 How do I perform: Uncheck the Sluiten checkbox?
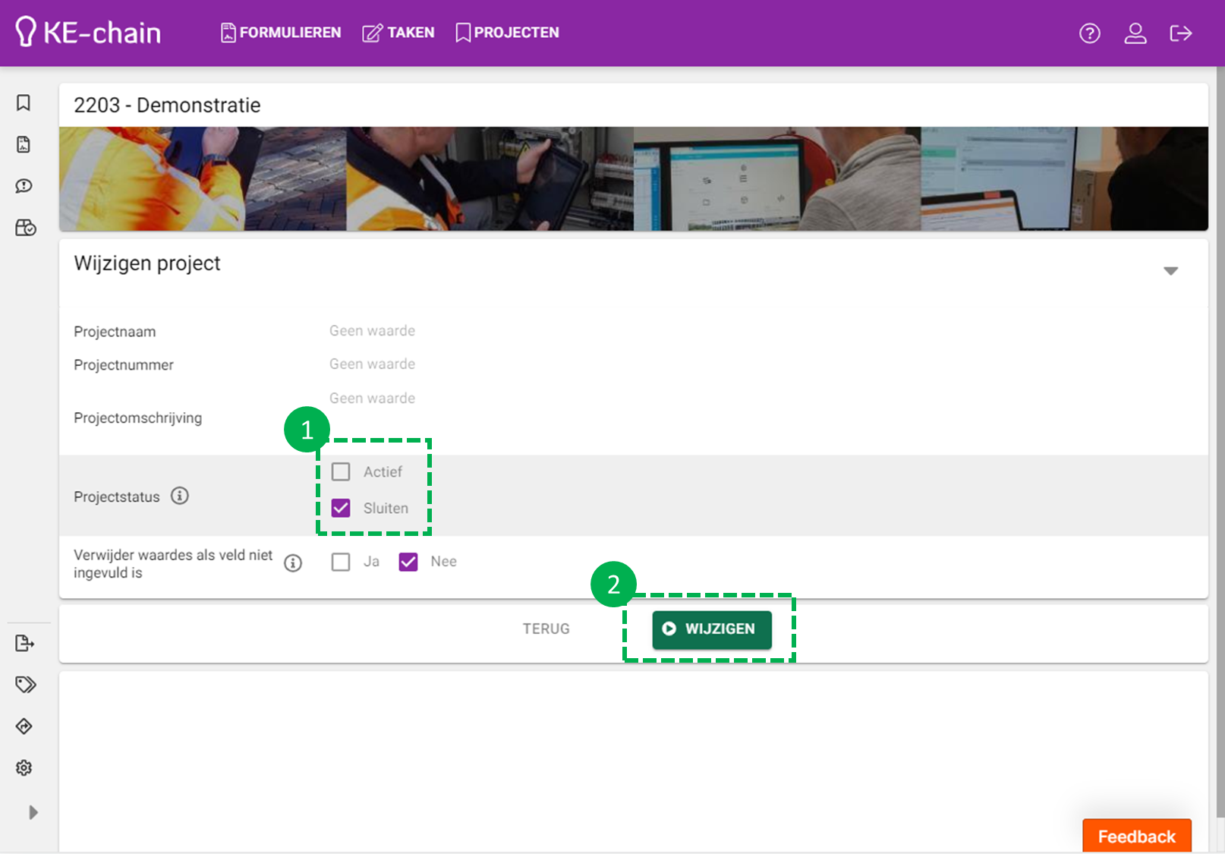point(341,508)
